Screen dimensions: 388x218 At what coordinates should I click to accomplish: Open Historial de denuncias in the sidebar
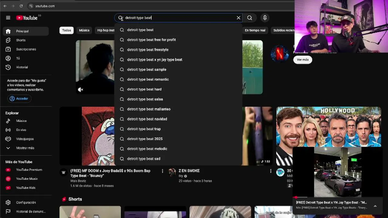click(x=26, y=212)
